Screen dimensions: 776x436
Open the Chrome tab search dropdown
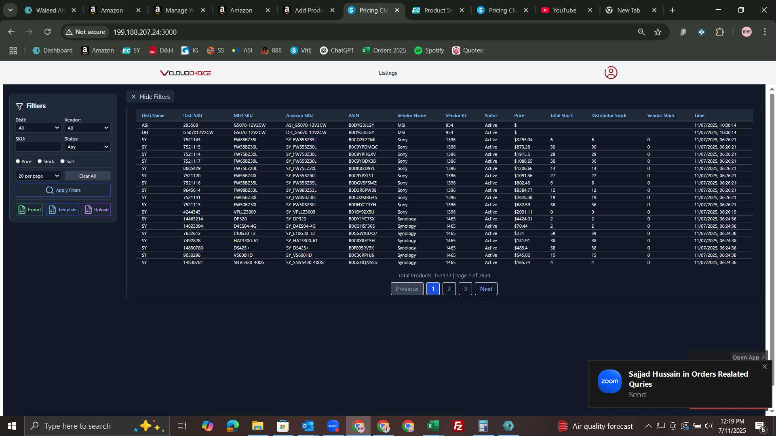10,10
